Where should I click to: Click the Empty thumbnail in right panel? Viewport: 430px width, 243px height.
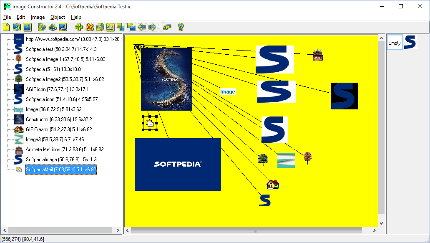click(395, 42)
